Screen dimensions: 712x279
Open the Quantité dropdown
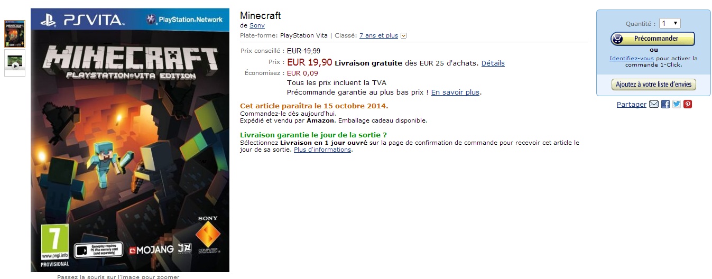point(669,23)
